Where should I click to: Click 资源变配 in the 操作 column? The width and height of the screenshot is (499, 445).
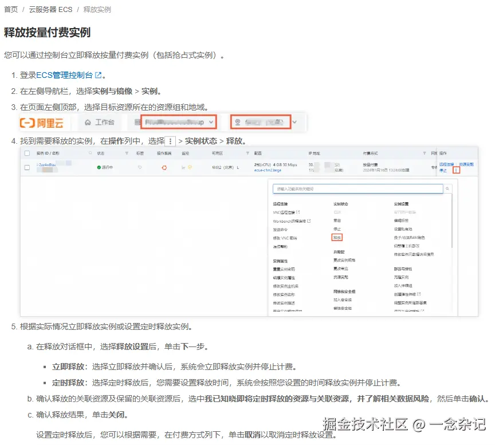466,164
